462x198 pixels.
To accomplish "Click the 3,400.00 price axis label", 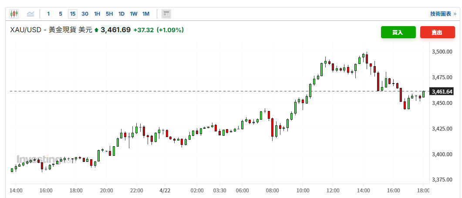I will pyautogui.click(x=442, y=154).
